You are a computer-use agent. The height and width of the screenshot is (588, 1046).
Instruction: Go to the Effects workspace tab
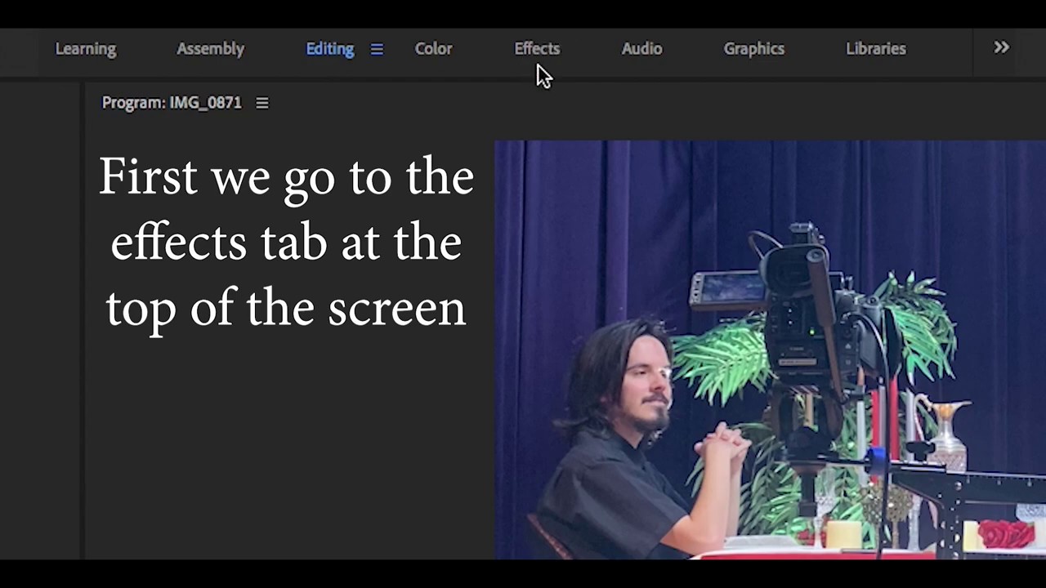(537, 49)
